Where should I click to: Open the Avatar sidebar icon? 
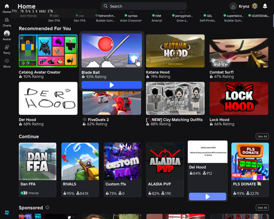[x=7, y=33]
